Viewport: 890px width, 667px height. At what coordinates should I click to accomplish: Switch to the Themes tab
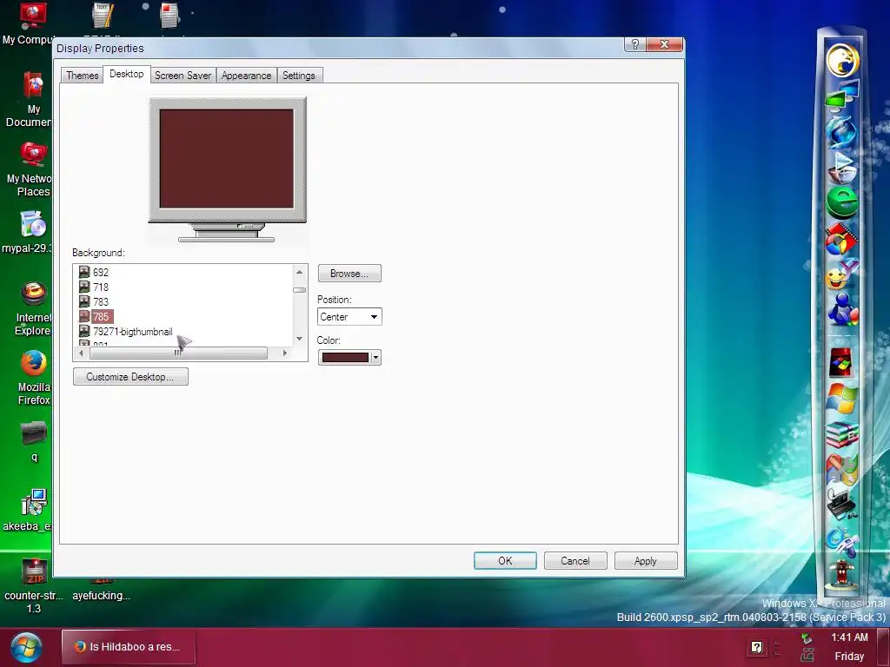pos(83,76)
